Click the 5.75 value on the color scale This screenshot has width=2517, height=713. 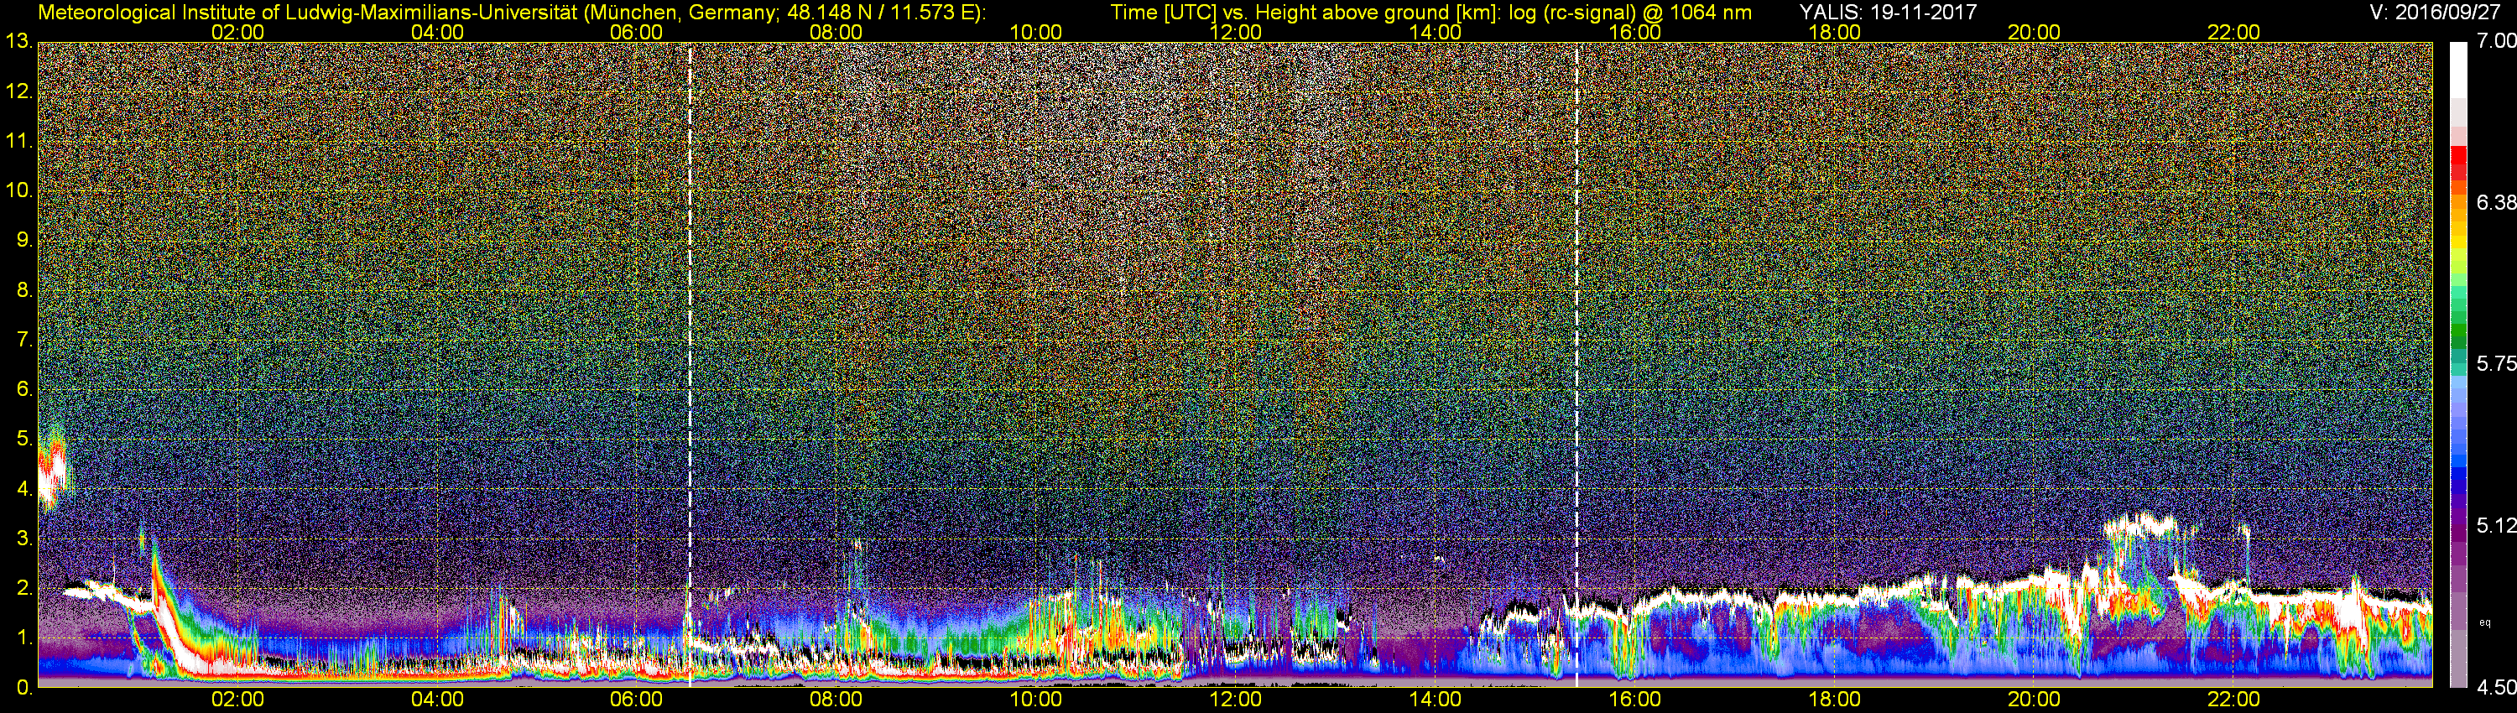click(2497, 364)
